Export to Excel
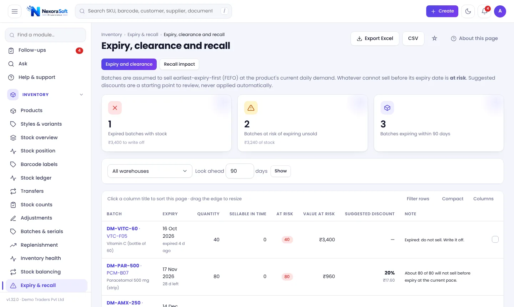This screenshot has width=514, height=307. click(x=375, y=39)
